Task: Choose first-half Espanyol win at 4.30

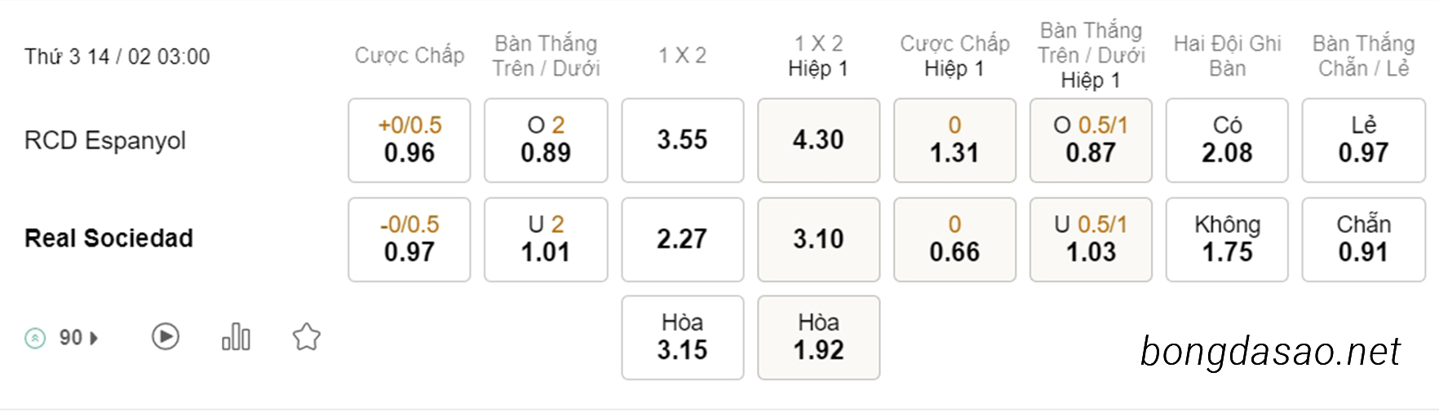Action: 819,140
